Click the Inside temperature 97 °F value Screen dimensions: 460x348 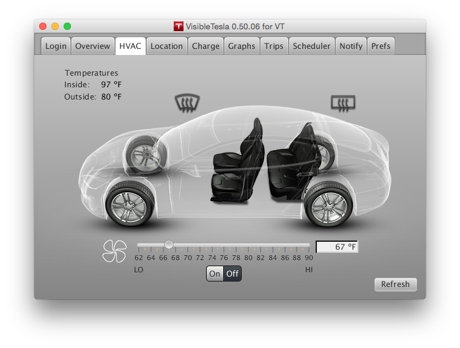[x=111, y=85]
